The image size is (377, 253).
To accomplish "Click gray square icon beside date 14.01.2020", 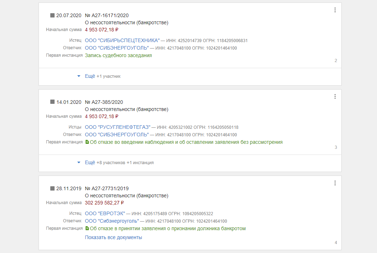I will point(52,102).
